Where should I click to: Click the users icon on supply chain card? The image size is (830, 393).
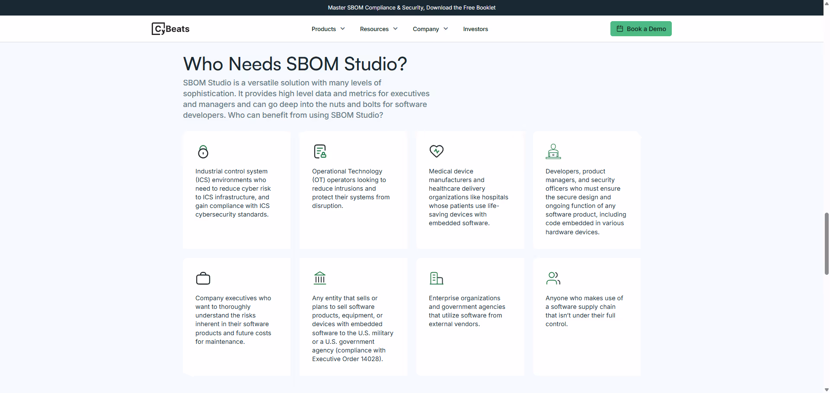553,278
